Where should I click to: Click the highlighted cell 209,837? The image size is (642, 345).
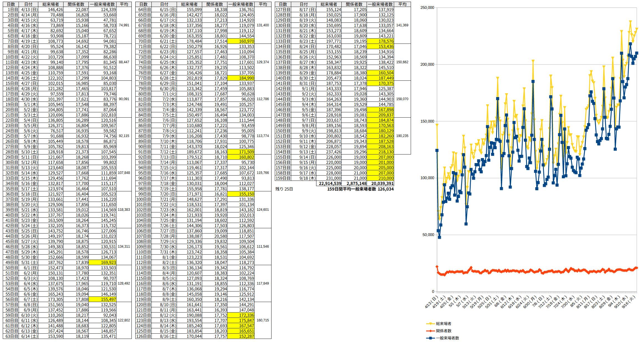click(x=380, y=115)
